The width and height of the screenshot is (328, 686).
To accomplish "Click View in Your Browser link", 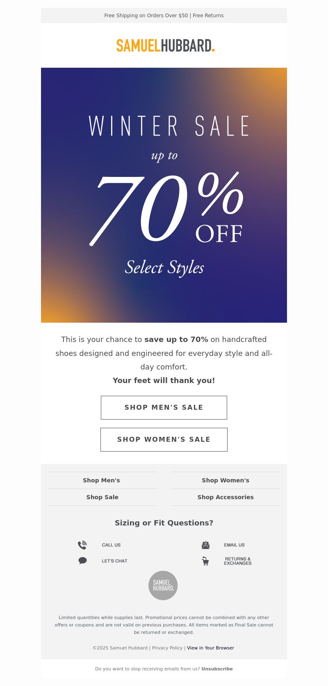I will [x=210, y=648].
